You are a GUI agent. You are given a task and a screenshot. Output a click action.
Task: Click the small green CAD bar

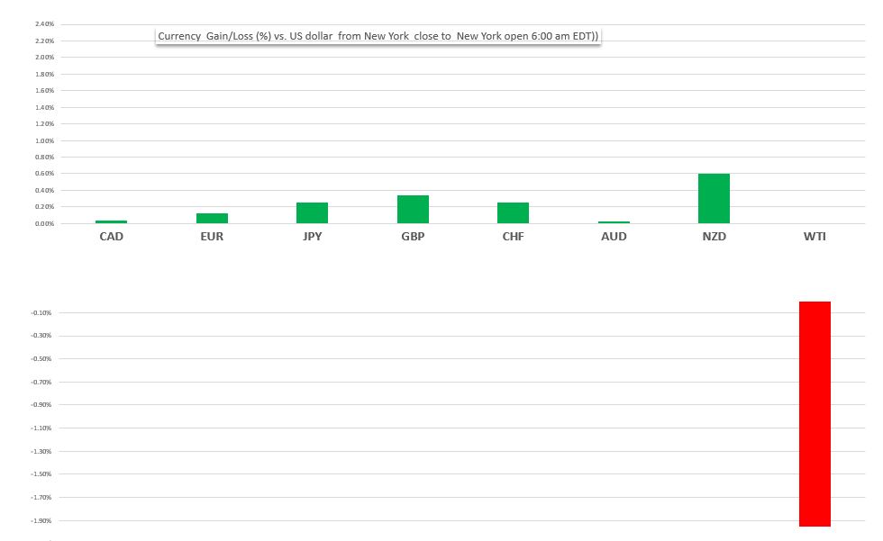tap(111, 221)
